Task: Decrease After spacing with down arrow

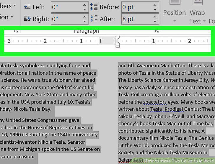Action: coord(155,22)
